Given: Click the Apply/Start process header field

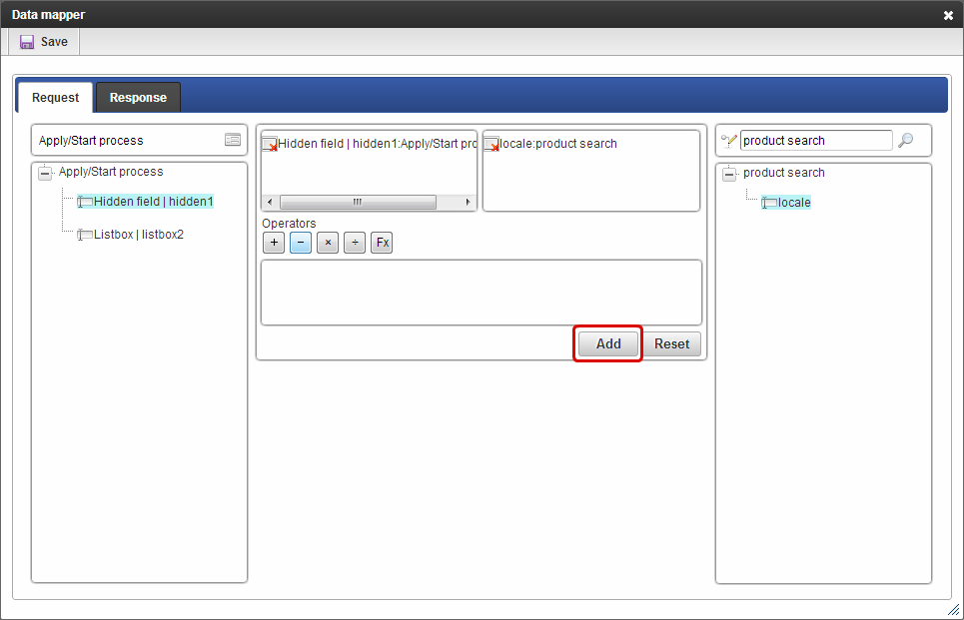Looking at the screenshot, I should (139, 140).
